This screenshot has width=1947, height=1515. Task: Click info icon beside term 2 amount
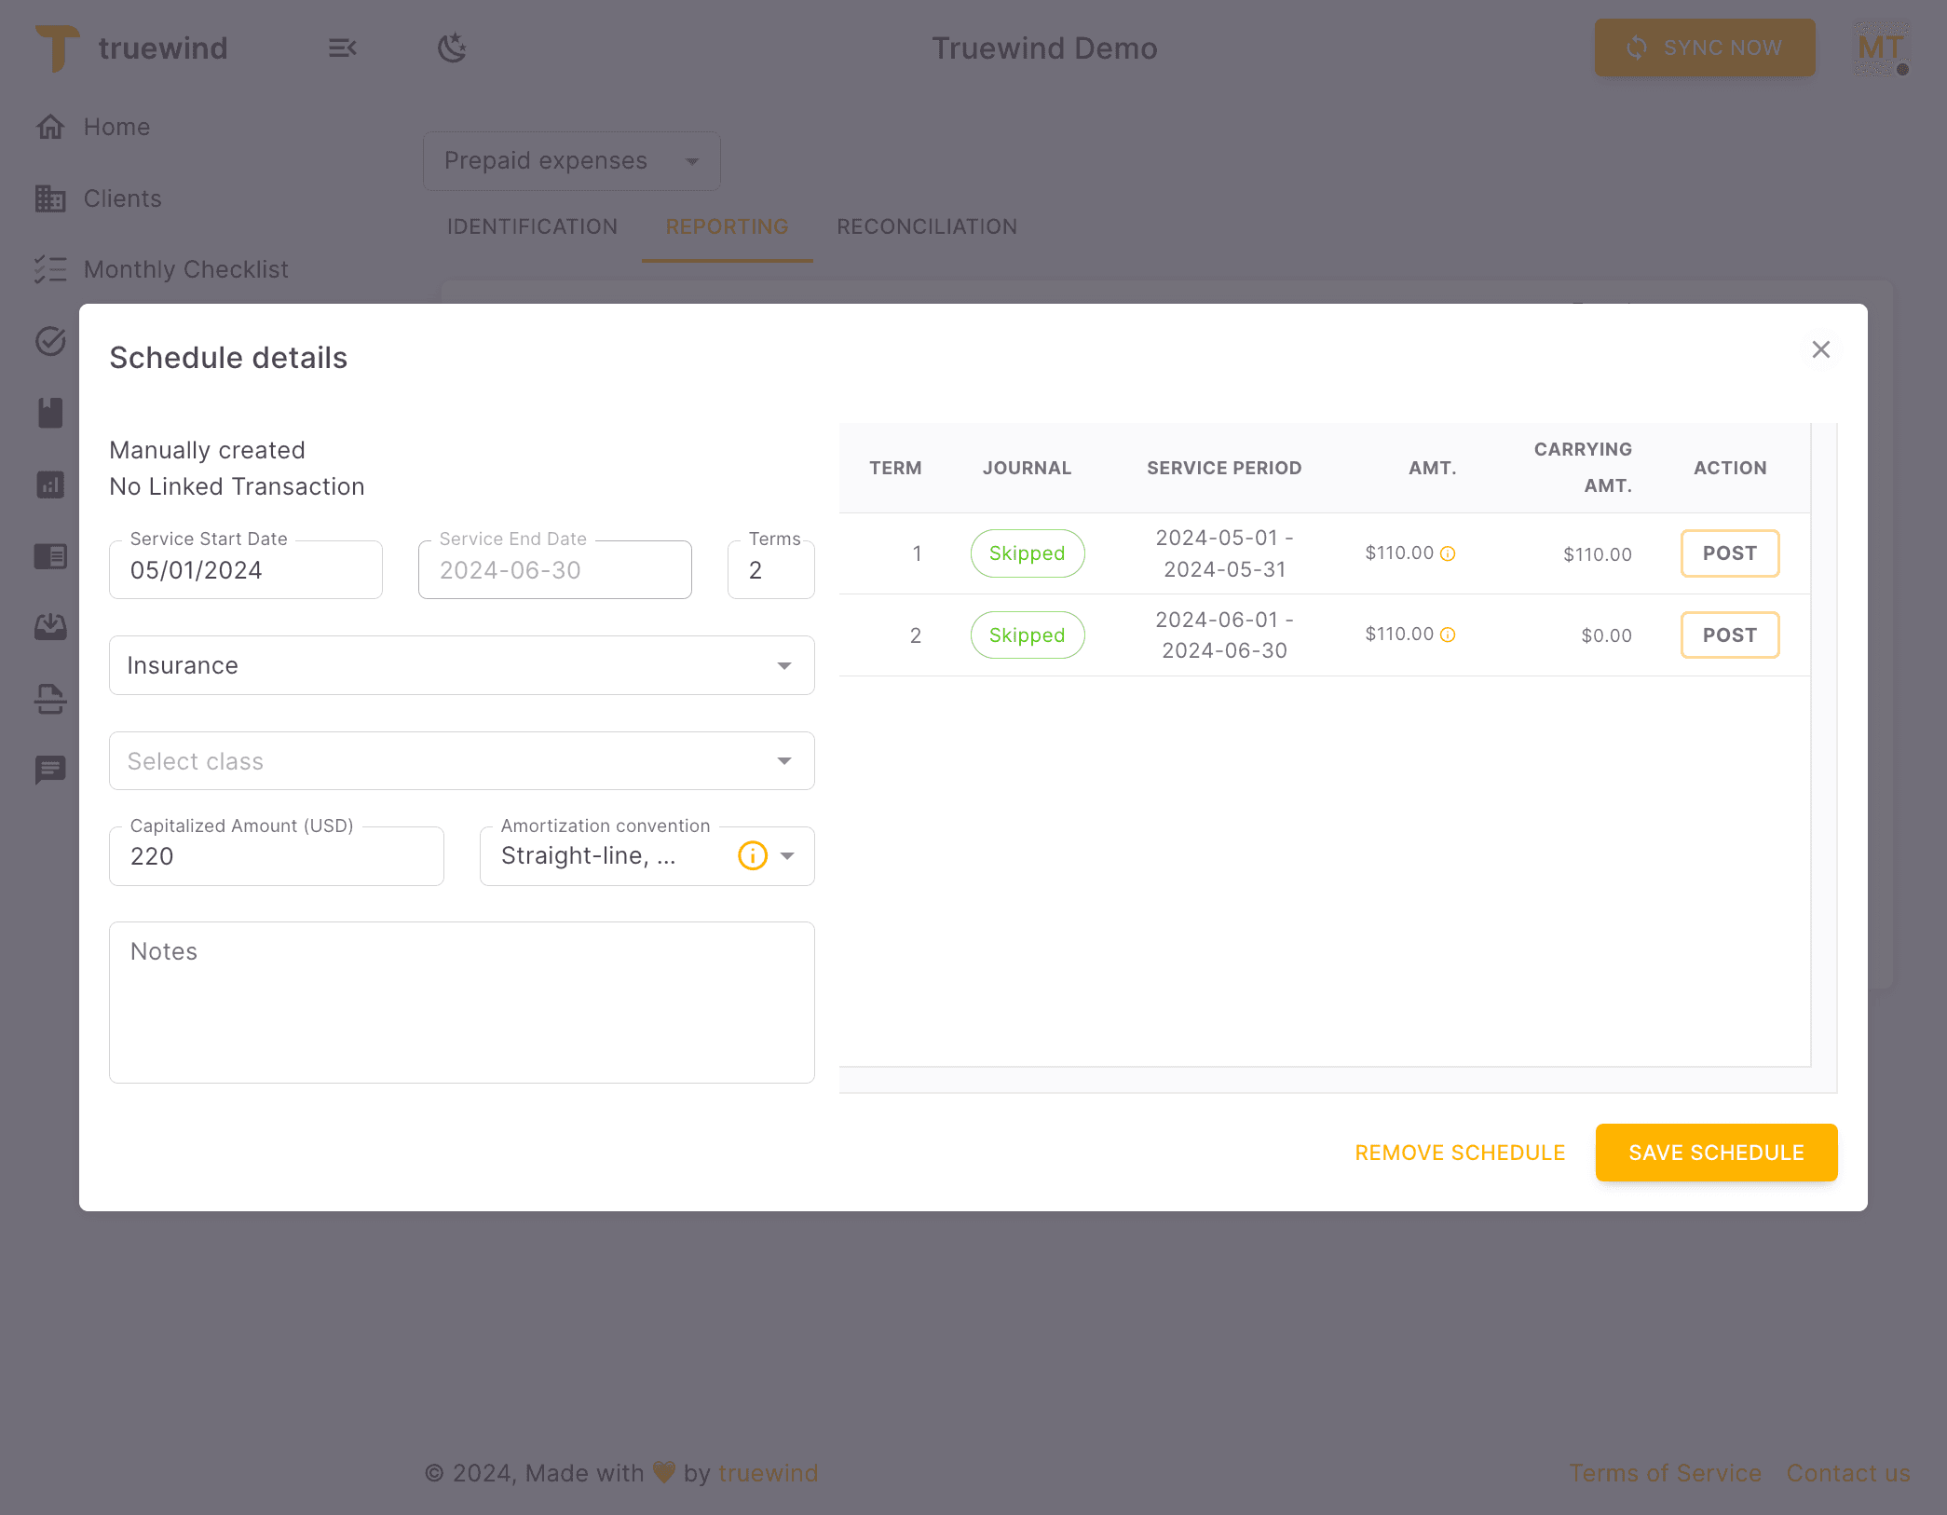(x=1448, y=635)
